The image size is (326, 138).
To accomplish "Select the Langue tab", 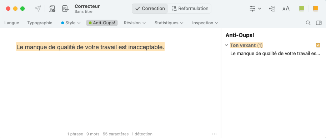I will click(12, 23).
